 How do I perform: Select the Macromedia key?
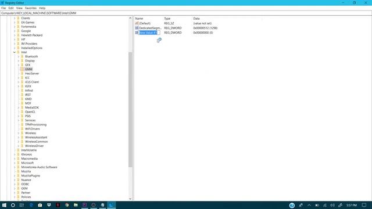point(30,158)
